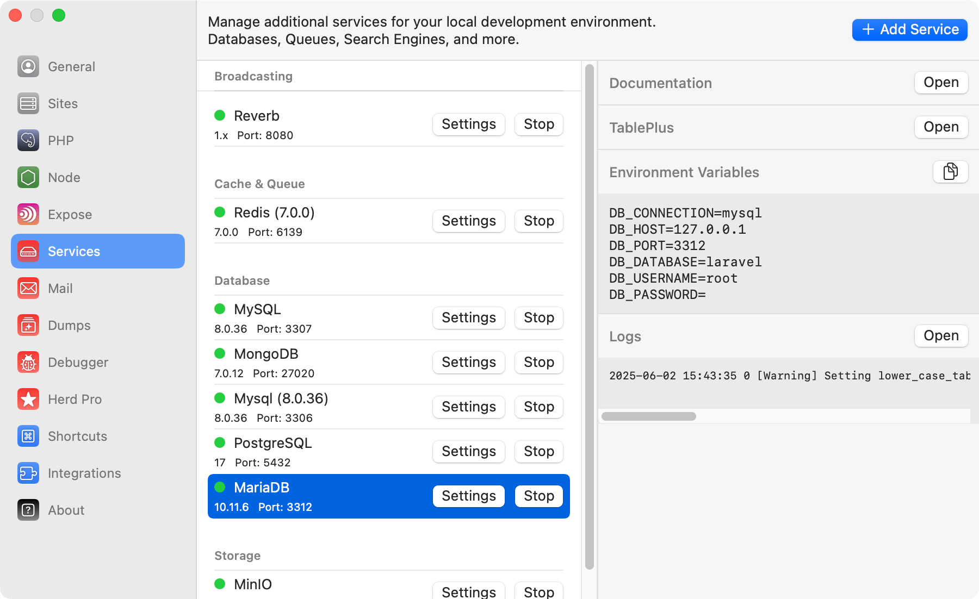
Task: Open Settings for the MySQL service
Action: (468, 317)
